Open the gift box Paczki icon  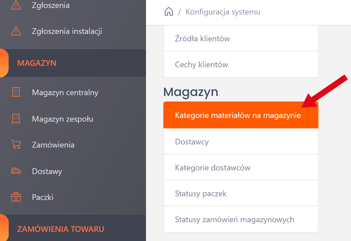click(16, 197)
